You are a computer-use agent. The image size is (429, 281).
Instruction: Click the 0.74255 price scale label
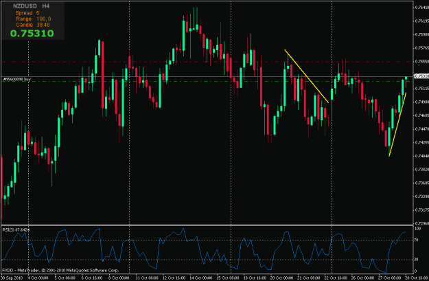(x=421, y=142)
